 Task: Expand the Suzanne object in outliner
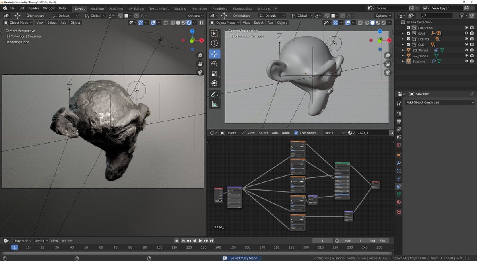click(403, 61)
